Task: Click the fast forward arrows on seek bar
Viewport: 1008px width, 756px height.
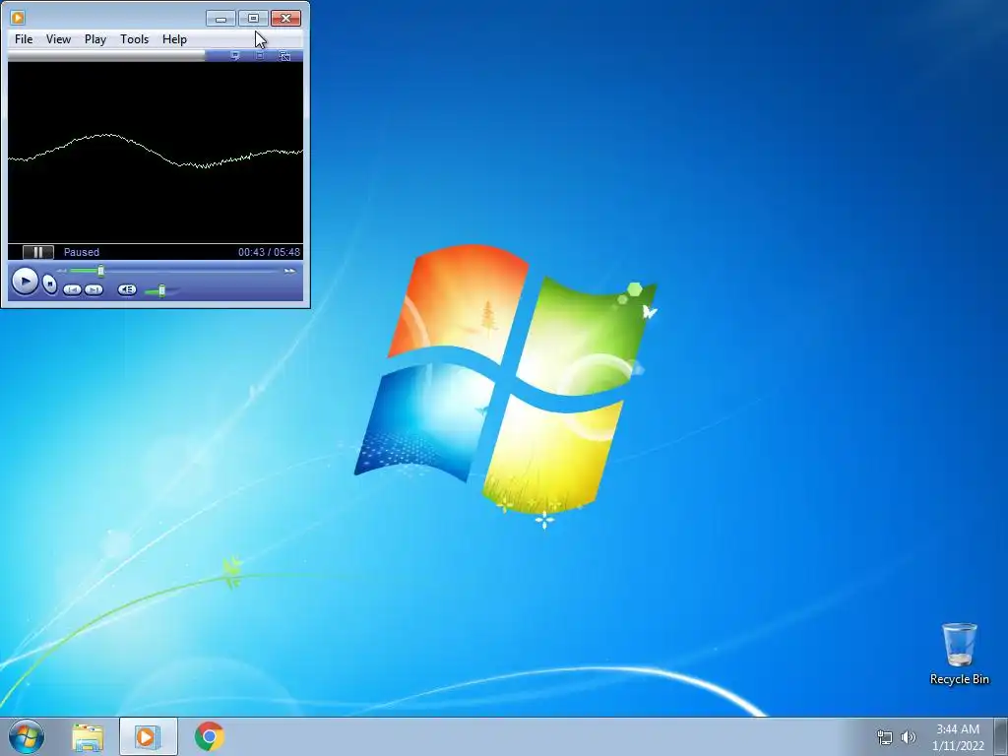Action: click(x=290, y=271)
